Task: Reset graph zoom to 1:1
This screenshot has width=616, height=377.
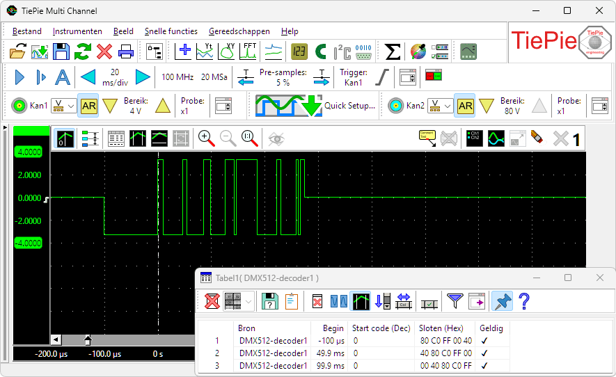Action: [x=249, y=138]
